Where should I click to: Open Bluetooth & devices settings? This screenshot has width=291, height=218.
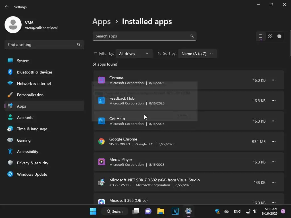pyautogui.click(x=44, y=72)
